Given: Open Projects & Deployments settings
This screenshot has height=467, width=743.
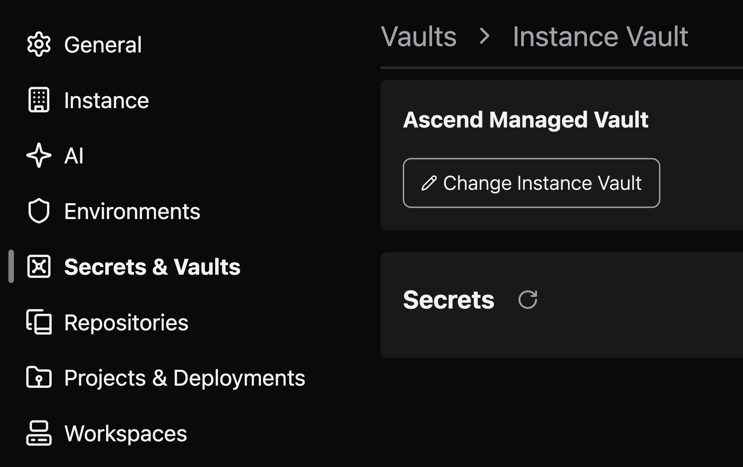Looking at the screenshot, I should point(185,378).
